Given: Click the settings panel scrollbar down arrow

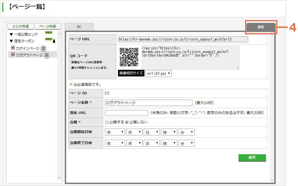Looking at the screenshot, I should 272,180.
